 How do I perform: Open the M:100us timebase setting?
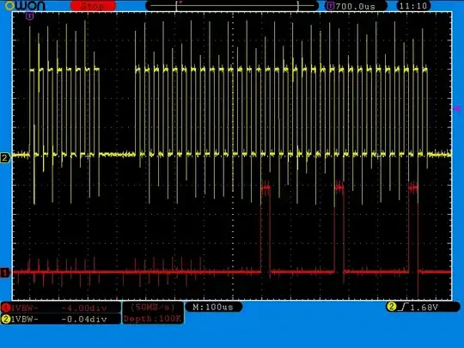[213, 307]
